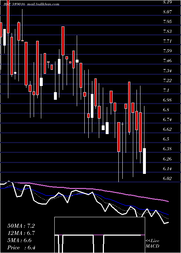Click the 7.95 price axis label
Viewport: 181px width, 253px height.
pos(168,21)
